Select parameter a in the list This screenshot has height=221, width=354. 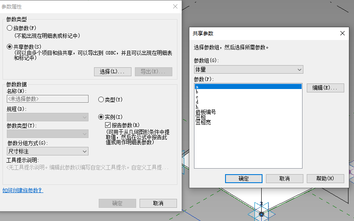pos(248,87)
